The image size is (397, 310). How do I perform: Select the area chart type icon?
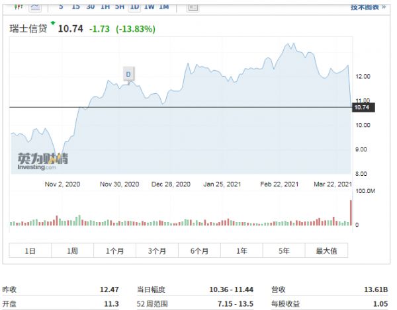(35, 6)
